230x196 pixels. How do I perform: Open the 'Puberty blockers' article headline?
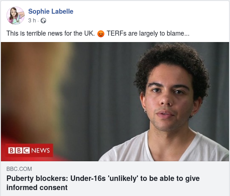click(103, 183)
